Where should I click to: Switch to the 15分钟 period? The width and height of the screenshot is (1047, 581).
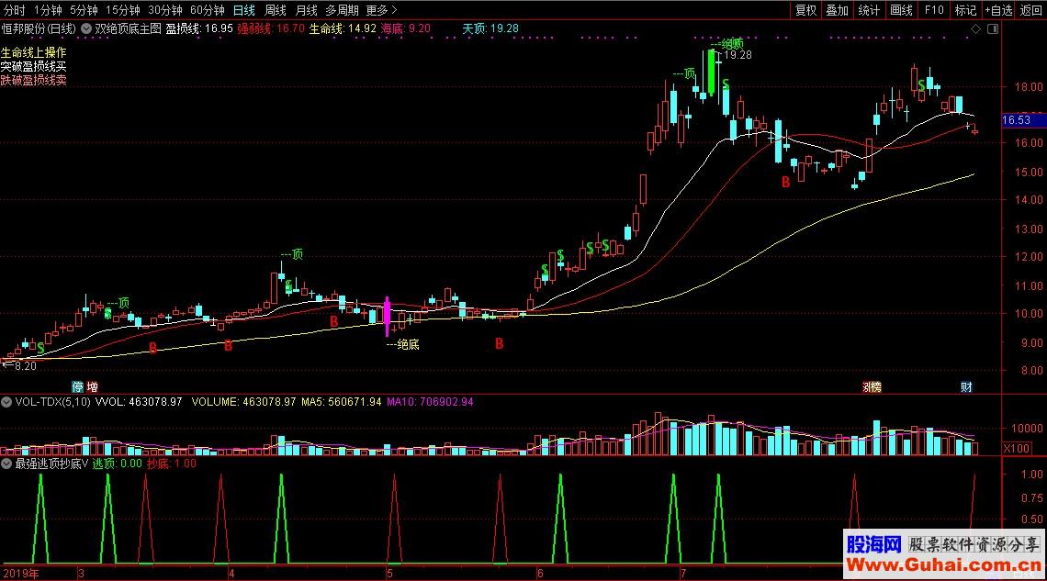123,10
